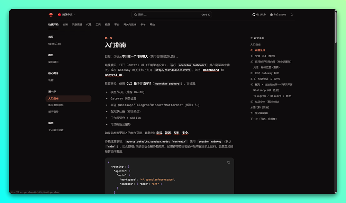
Task: Open the 简体中文 language dropdown
Action: (x=67, y=14)
